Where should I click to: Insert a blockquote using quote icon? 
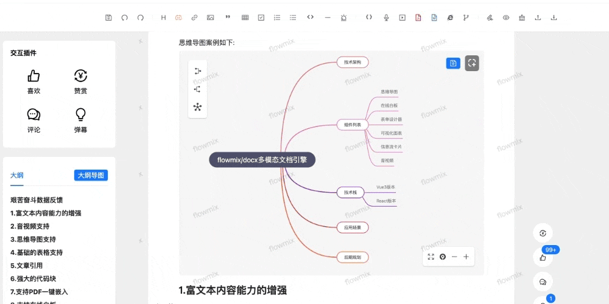[x=228, y=18]
